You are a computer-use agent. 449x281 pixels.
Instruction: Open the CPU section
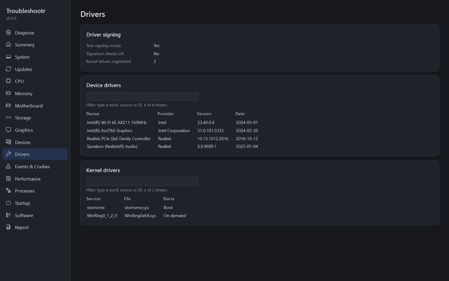(19, 81)
